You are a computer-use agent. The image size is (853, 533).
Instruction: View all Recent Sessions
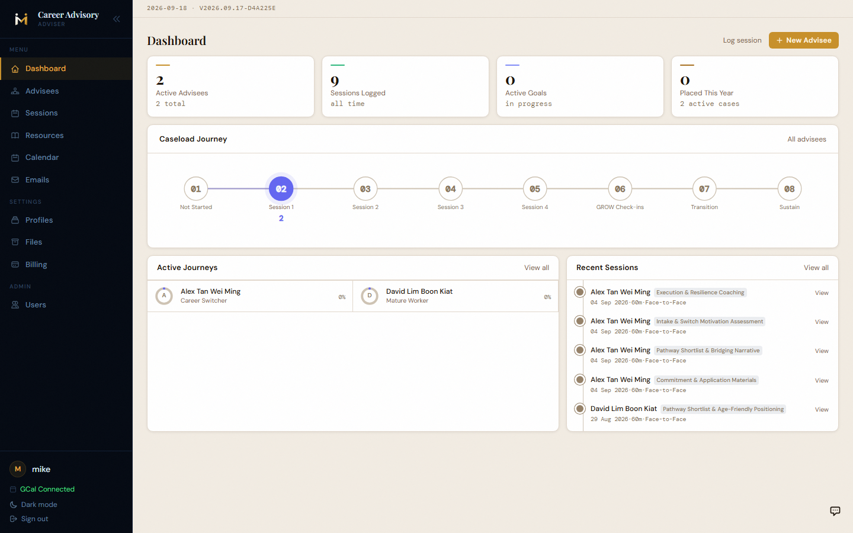[x=816, y=268]
